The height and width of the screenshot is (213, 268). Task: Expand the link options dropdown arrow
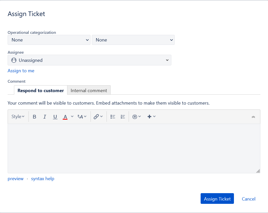click(x=101, y=117)
